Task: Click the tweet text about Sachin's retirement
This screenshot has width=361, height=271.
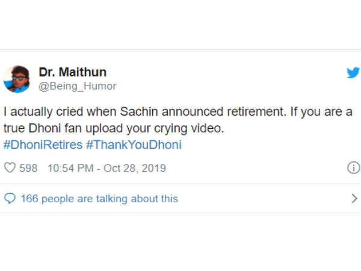Action: tap(174, 112)
